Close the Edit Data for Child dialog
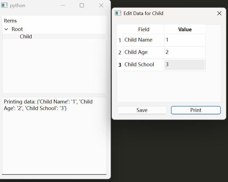Viewport: 228px width, 182px height. [x=219, y=13]
